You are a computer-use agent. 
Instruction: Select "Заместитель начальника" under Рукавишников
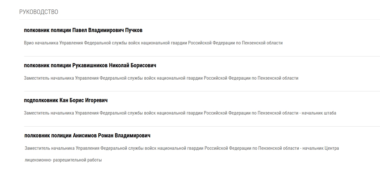pyautogui.click(x=49, y=78)
